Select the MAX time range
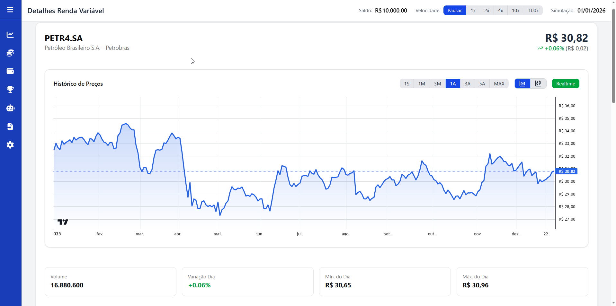Screen dimensions: 616x306 pos(499,84)
